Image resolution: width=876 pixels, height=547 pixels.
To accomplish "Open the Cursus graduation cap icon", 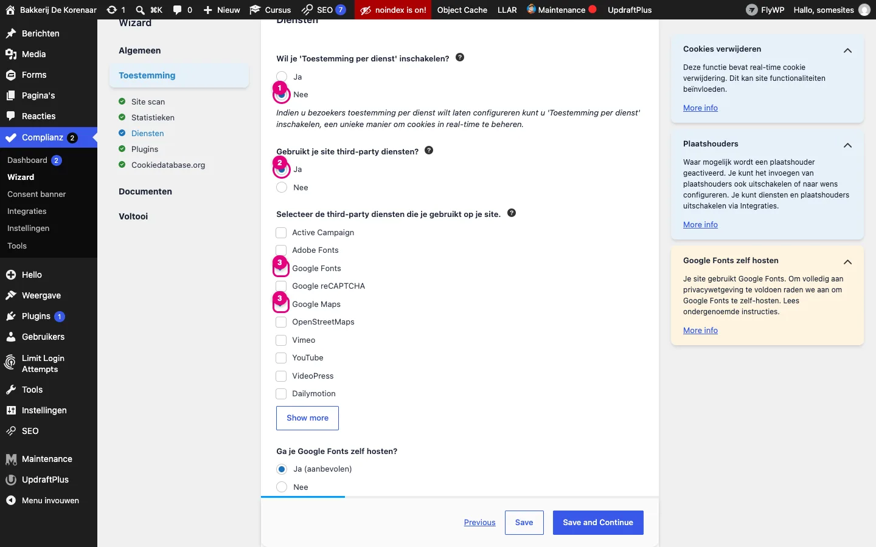I will point(255,10).
